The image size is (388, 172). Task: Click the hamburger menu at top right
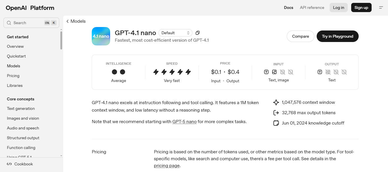[381, 7]
